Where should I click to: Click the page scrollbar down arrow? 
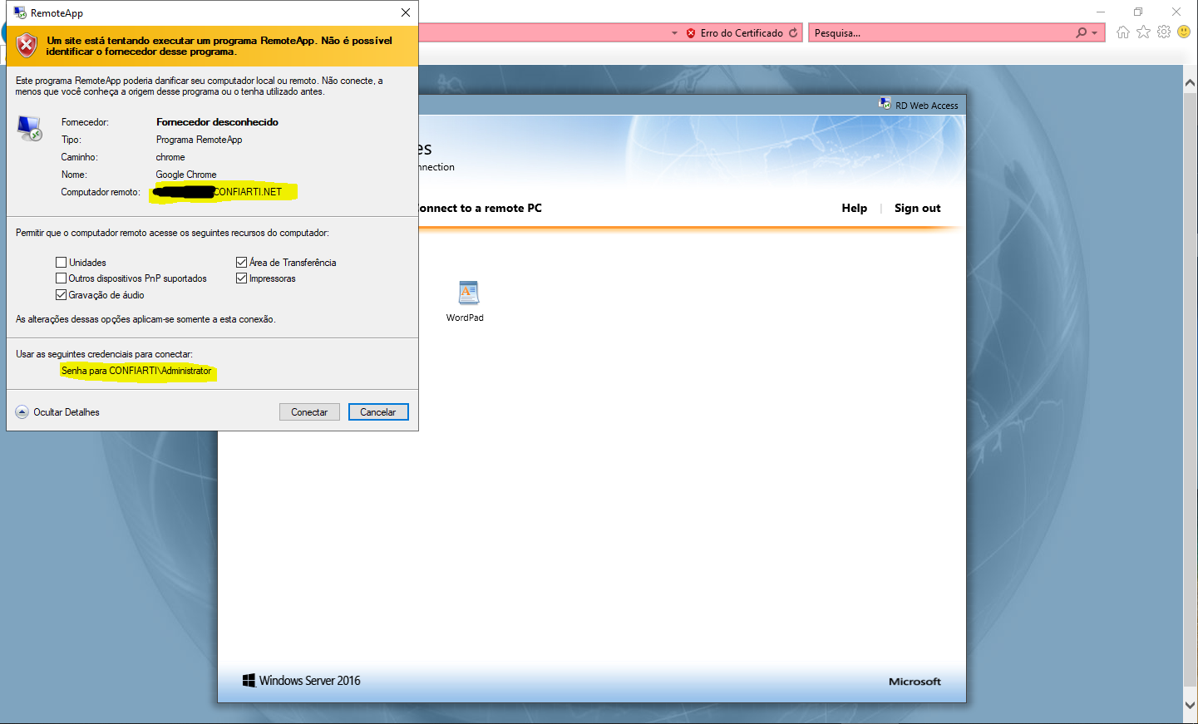coord(1190,704)
